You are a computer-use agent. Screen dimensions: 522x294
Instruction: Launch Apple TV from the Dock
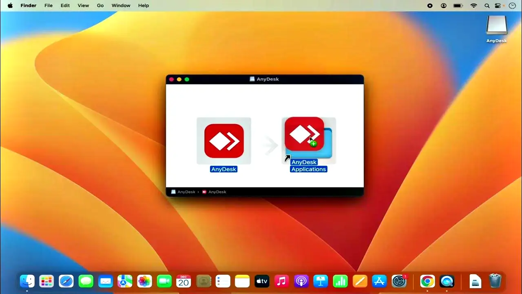pyautogui.click(x=262, y=281)
